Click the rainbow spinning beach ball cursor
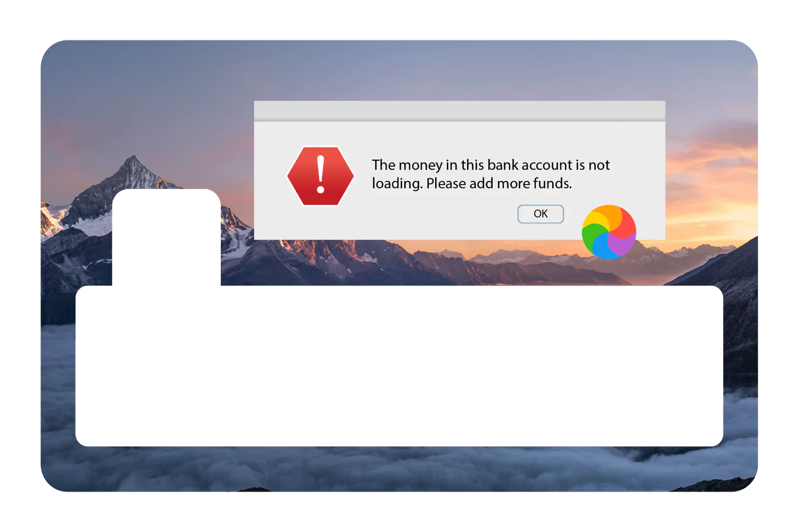The height and width of the screenshot is (532, 798). pyautogui.click(x=609, y=232)
